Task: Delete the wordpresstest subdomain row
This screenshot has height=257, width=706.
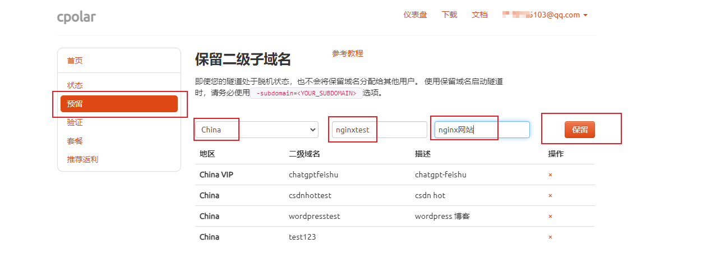Action: [550, 217]
